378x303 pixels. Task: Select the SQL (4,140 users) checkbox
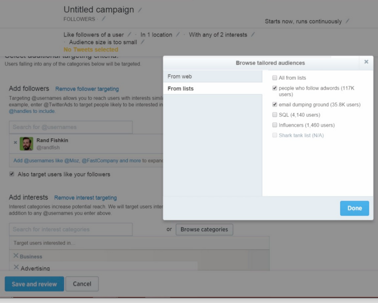pos(275,115)
